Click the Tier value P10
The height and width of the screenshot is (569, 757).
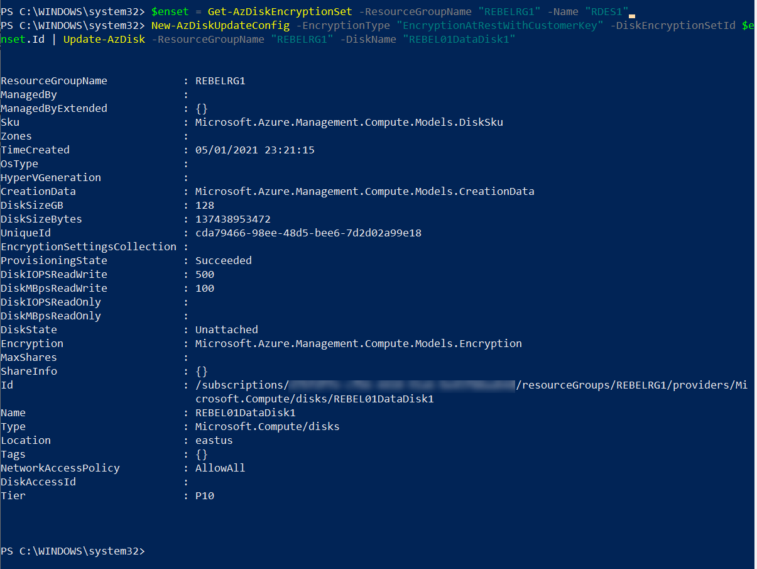point(205,496)
